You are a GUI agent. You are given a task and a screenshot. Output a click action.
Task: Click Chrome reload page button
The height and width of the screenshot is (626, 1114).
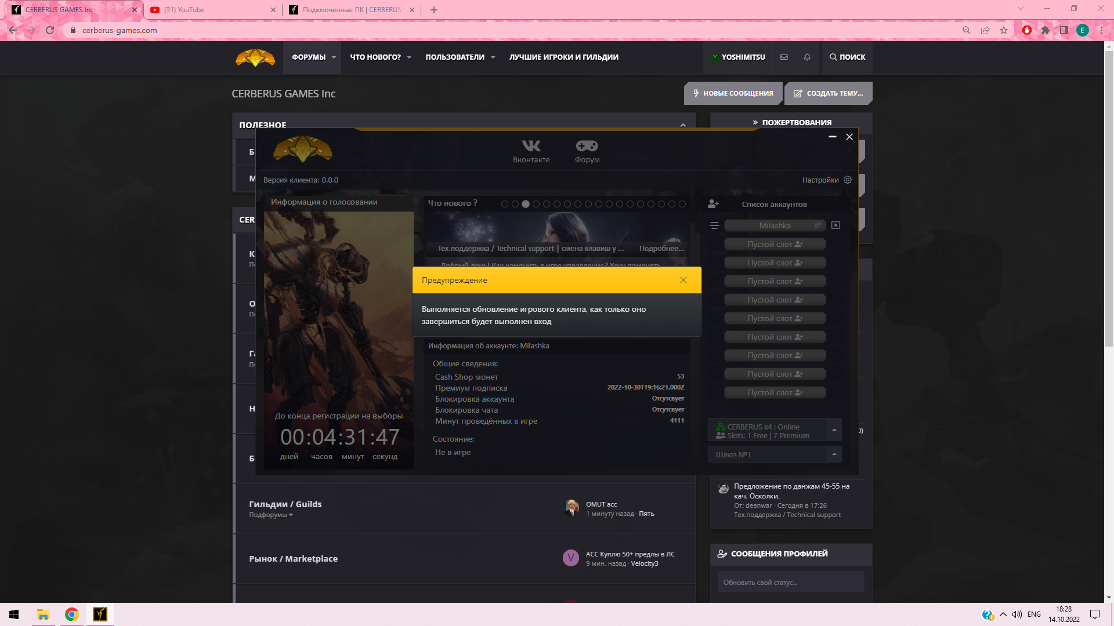[50, 30]
